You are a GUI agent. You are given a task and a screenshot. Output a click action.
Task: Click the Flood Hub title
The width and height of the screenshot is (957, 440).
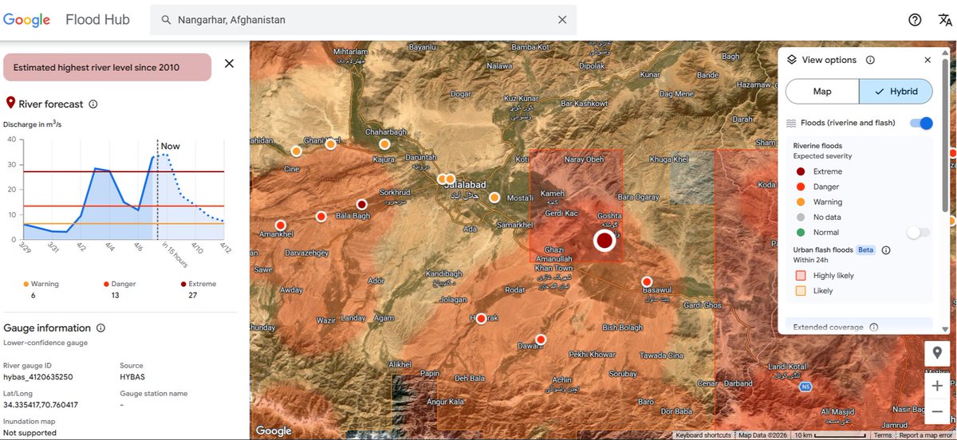point(97,20)
